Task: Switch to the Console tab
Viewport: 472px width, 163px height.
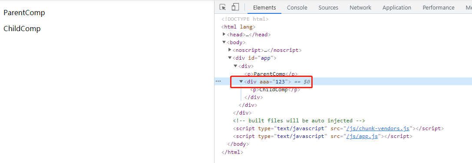Action: point(297,7)
